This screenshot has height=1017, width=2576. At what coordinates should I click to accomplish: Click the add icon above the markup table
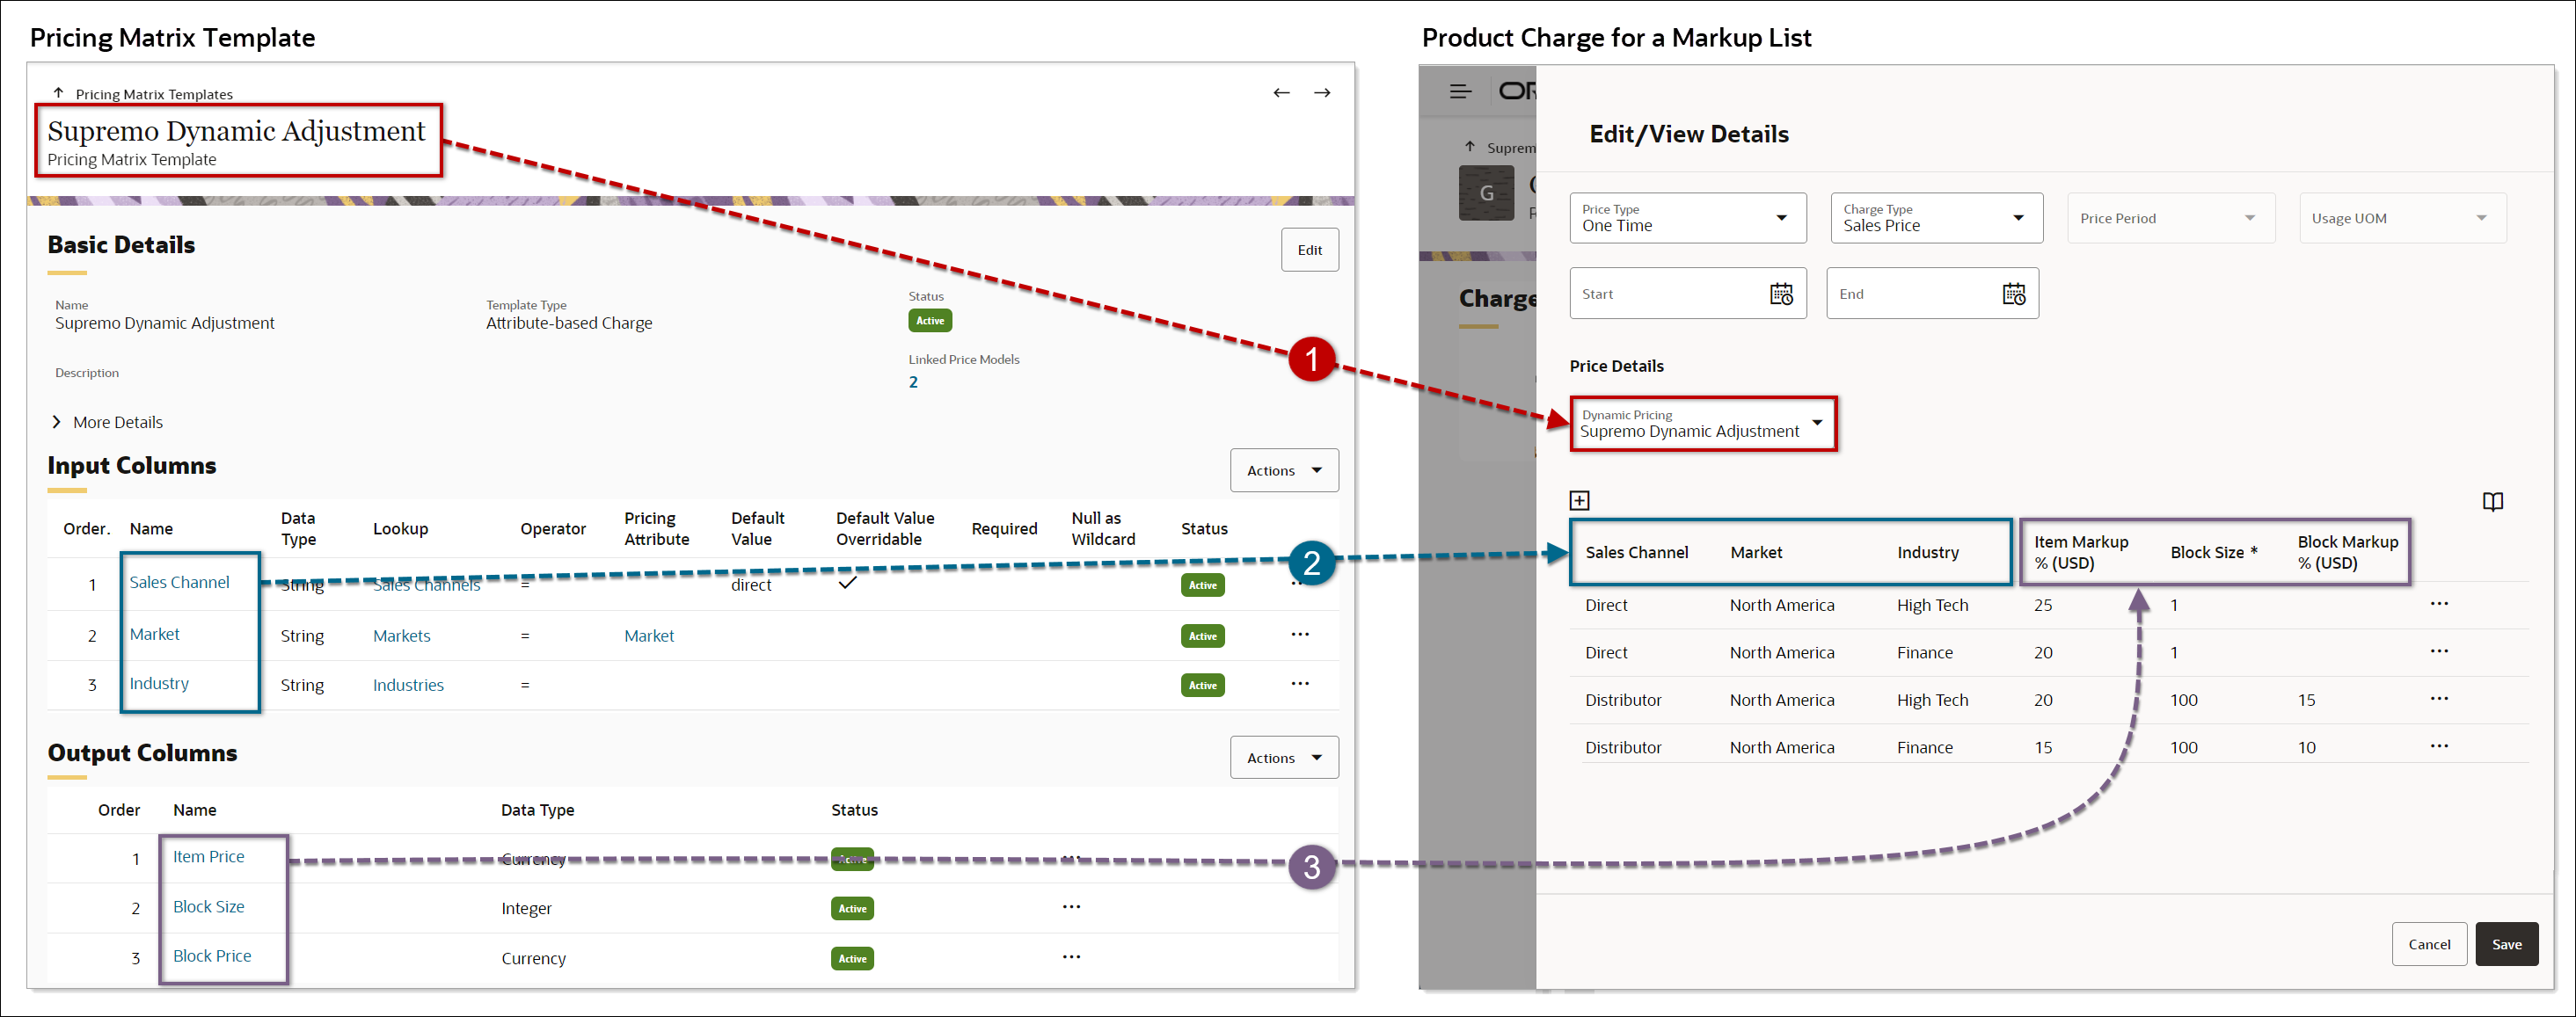pos(1580,499)
